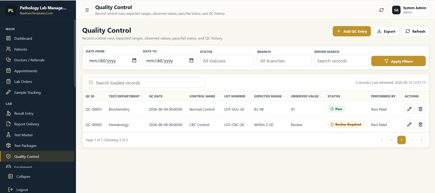The height and width of the screenshot is (193, 435).
Task: Click the Logout icon
Action: click(x=11, y=189)
